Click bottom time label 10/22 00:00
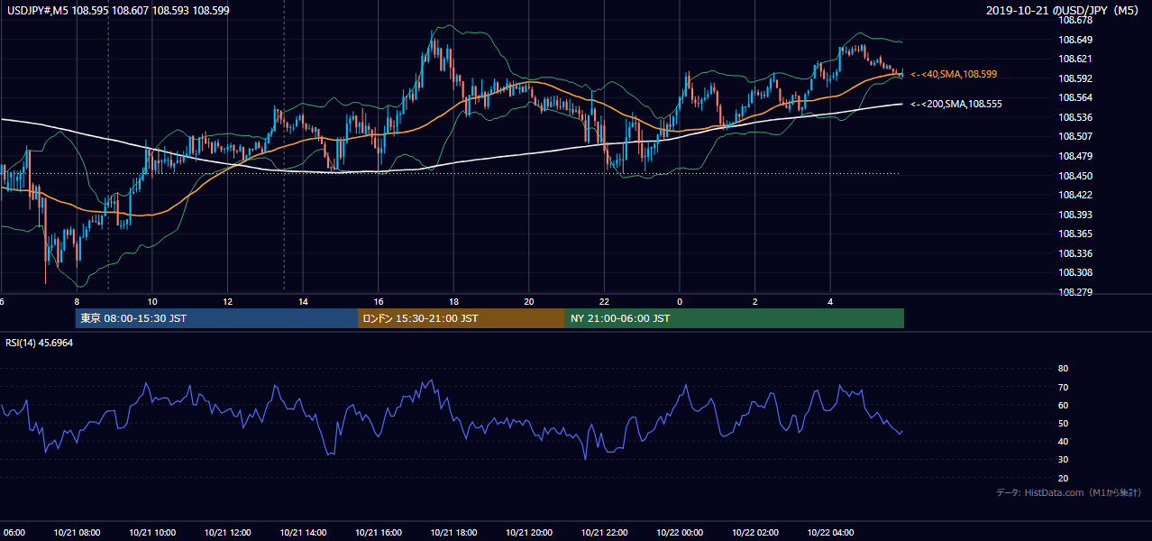The image size is (1152, 541). point(680,532)
